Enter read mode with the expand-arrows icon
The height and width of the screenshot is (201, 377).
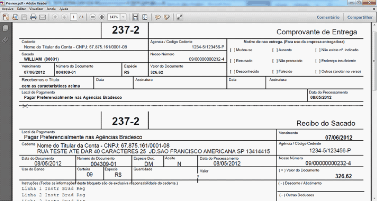click(180, 17)
